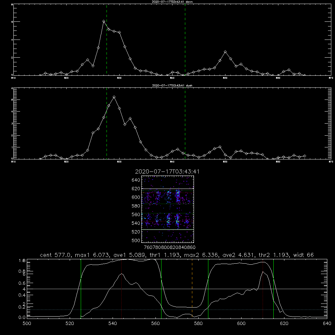
Task: Click the green vertical line near 563 in the bottom plot
Action: (161, 288)
